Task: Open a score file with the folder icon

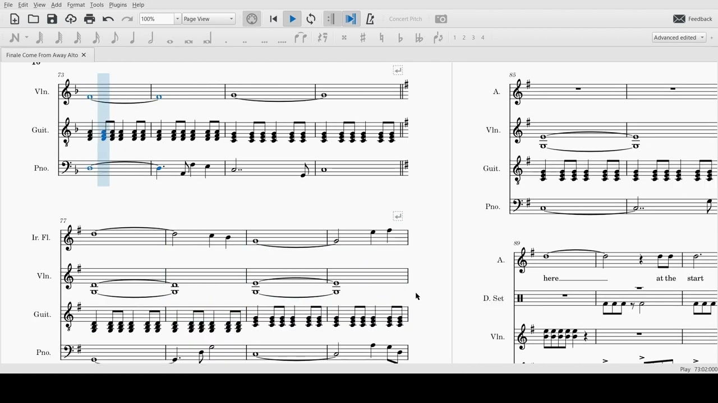Action: (34, 19)
